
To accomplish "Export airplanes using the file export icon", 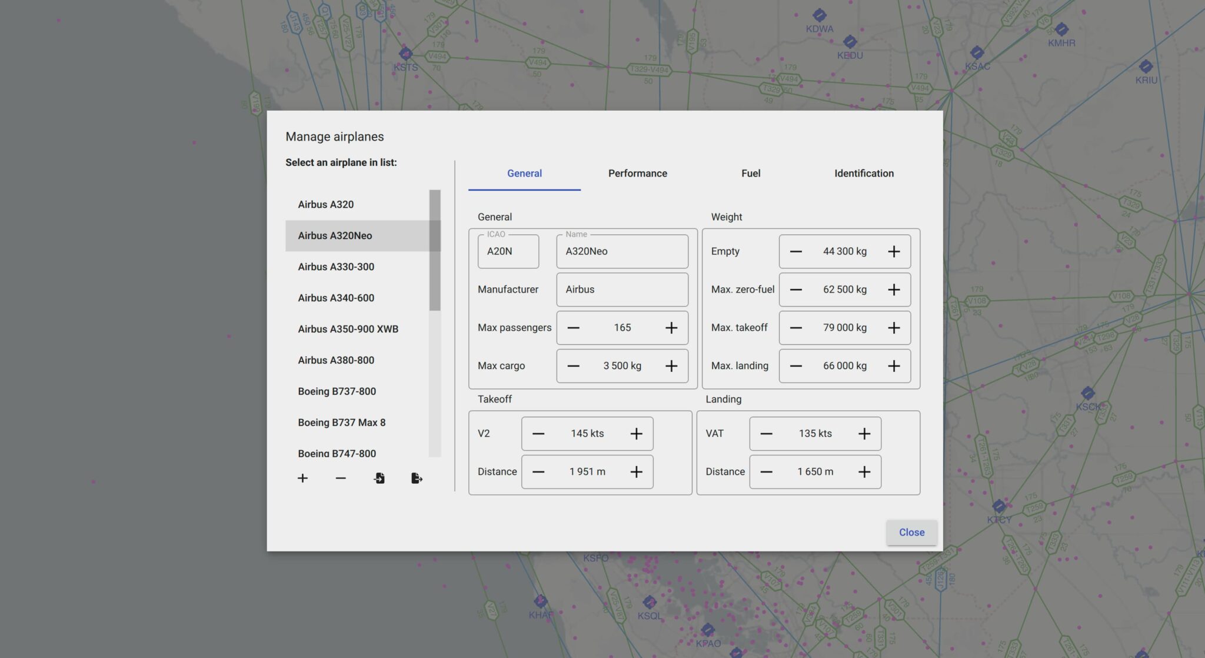I will 417,478.
